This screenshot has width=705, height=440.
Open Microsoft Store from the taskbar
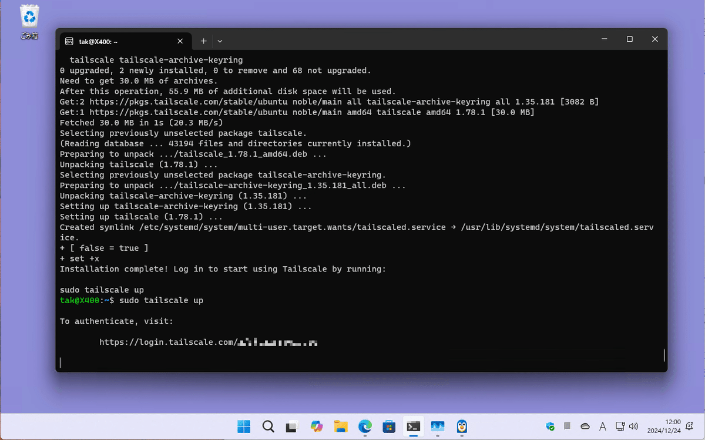tap(389, 426)
